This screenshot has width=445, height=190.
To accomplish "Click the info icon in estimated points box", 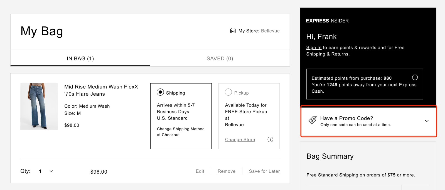I will tap(415, 77).
